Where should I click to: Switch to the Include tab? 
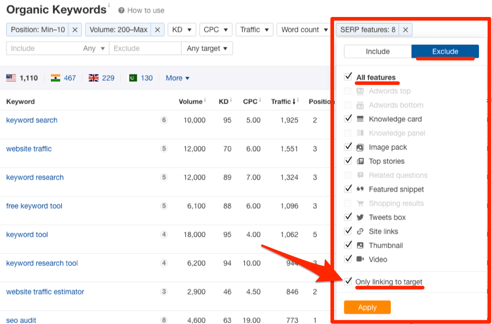pos(378,51)
